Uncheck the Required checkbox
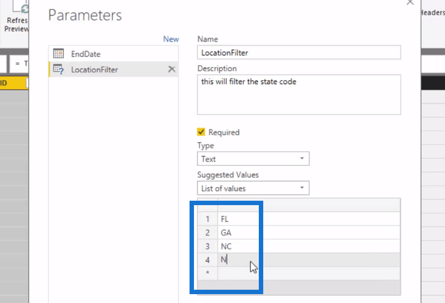This screenshot has width=445, height=303. click(x=201, y=132)
